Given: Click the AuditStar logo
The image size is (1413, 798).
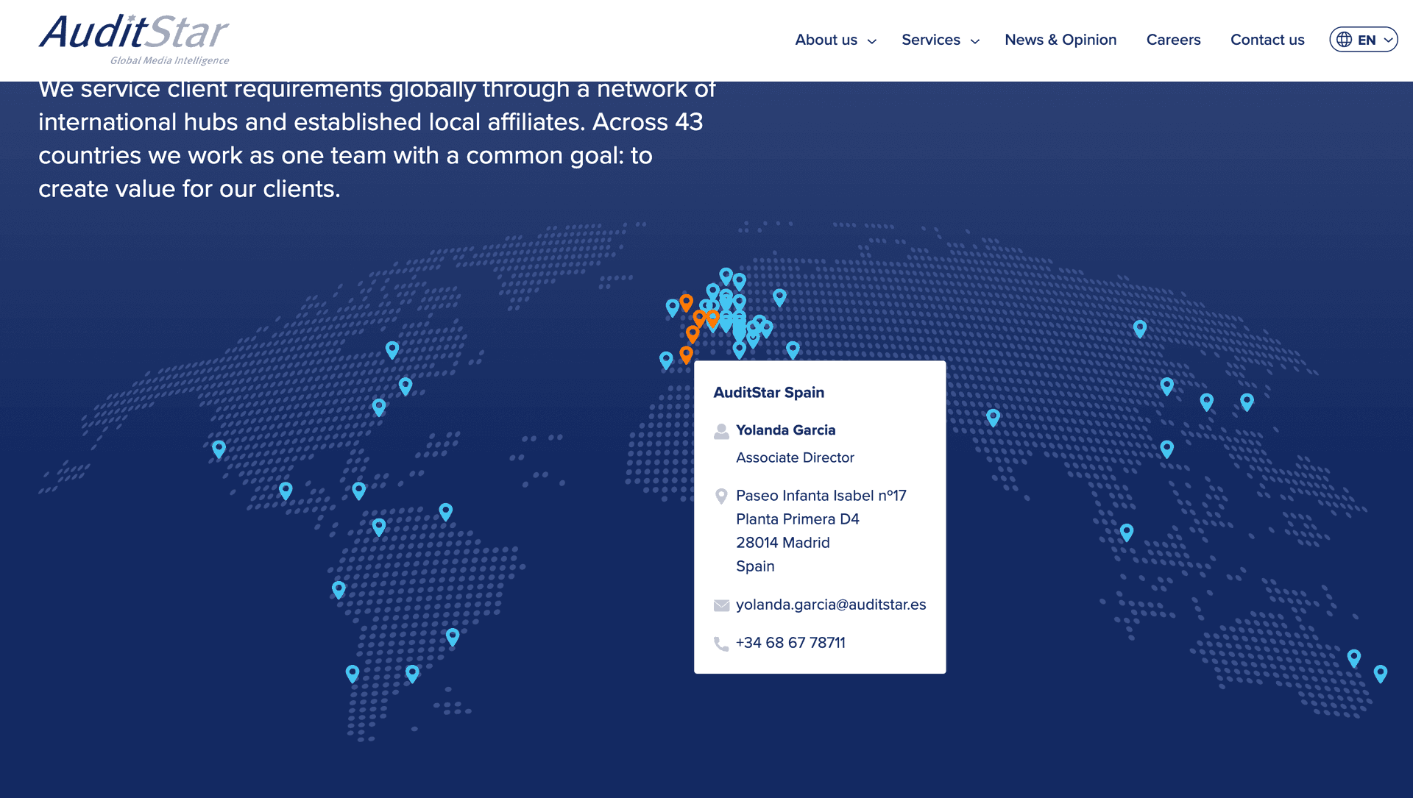Looking at the screenshot, I should (x=134, y=40).
